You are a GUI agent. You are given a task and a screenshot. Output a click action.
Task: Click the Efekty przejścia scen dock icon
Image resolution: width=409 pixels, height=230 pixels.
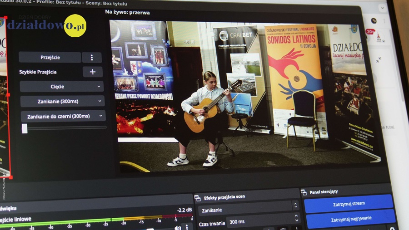point(198,199)
